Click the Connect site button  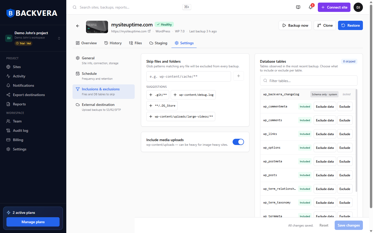coord(334,7)
